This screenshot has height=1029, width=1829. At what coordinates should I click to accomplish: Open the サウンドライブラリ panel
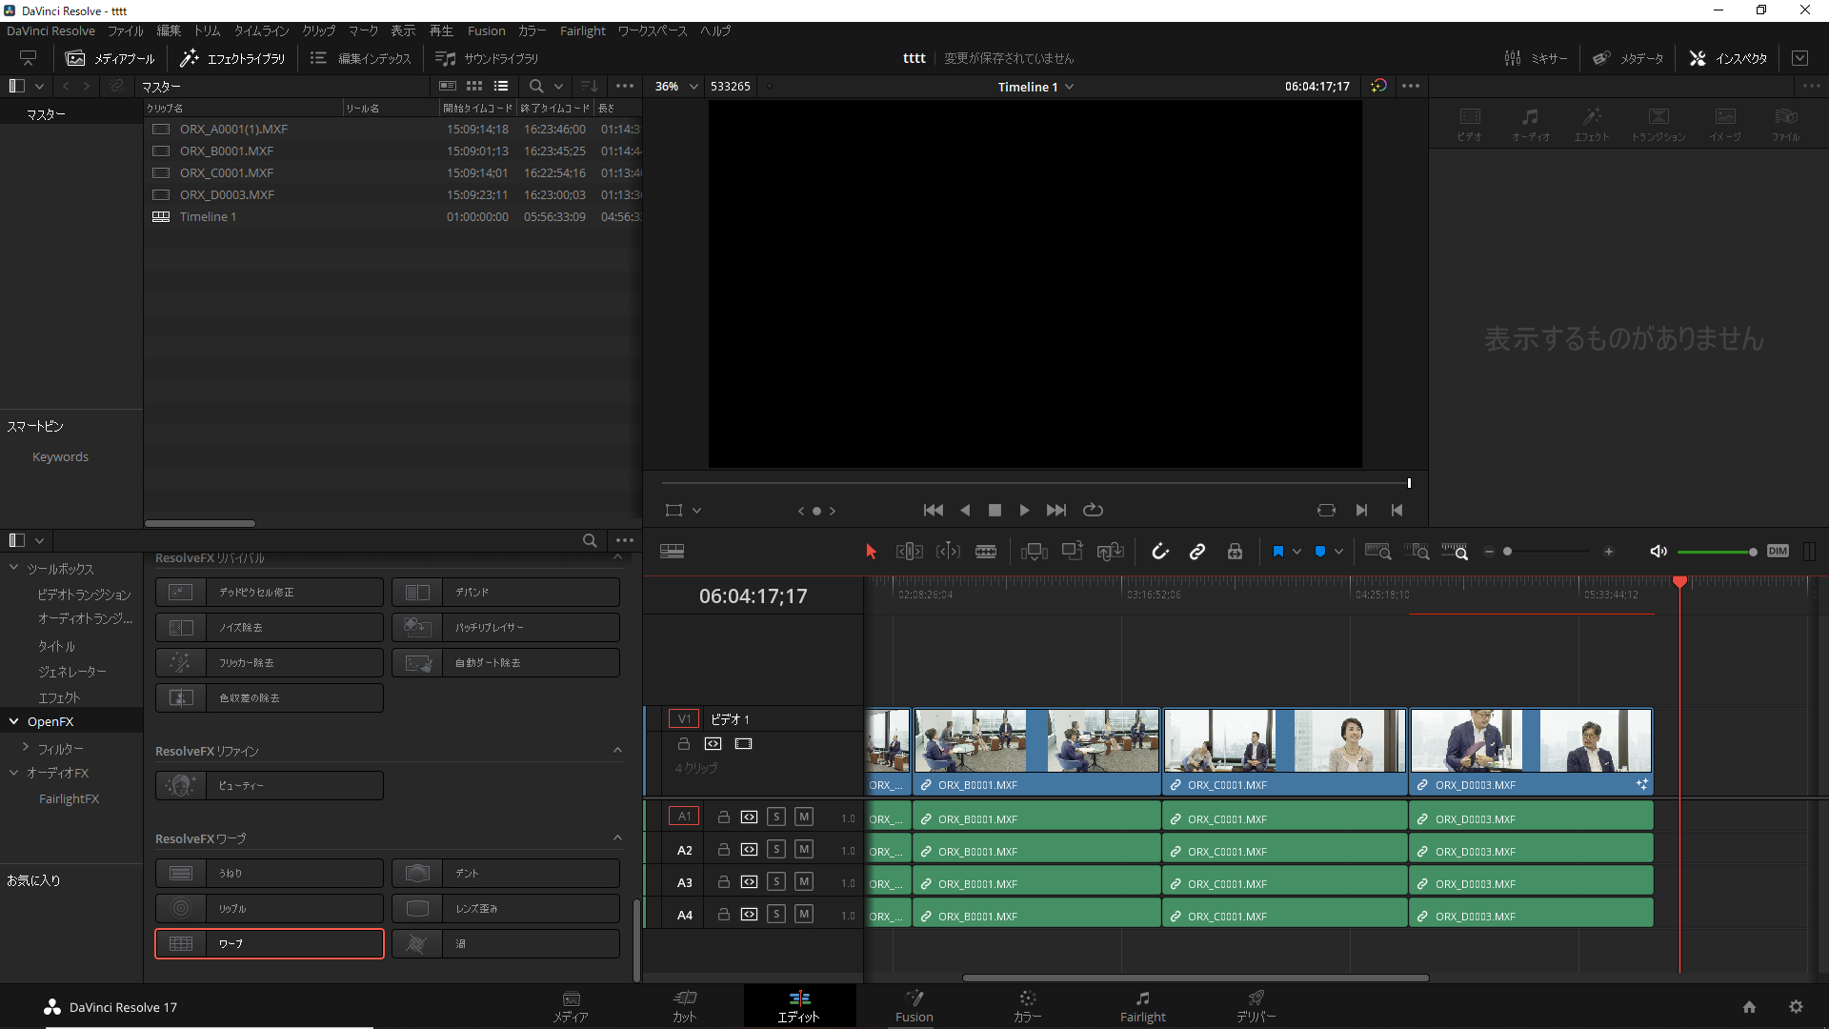(487, 58)
